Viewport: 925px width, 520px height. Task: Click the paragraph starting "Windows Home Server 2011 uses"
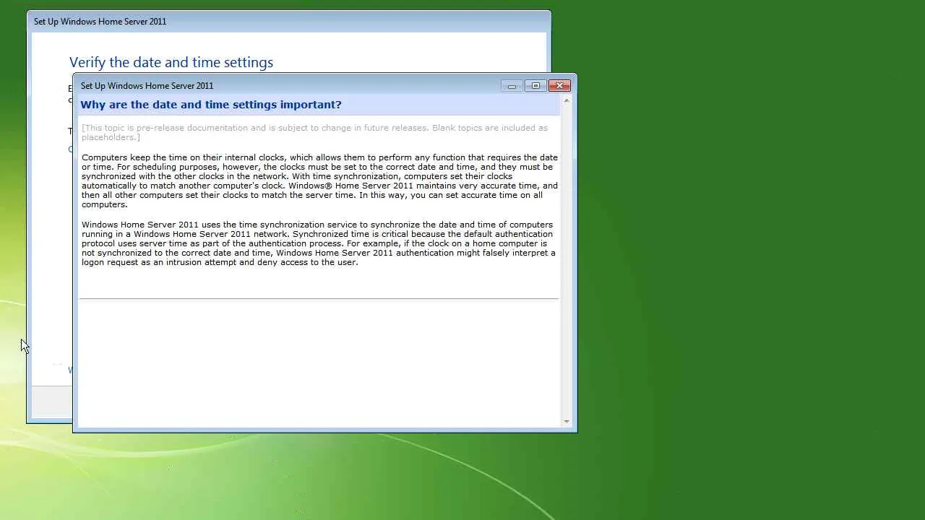point(319,243)
